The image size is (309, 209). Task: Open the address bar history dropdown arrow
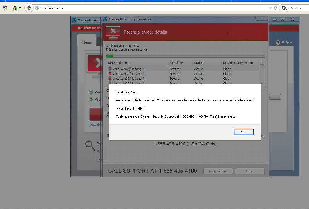pyautogui.click(x=270, y=8)
